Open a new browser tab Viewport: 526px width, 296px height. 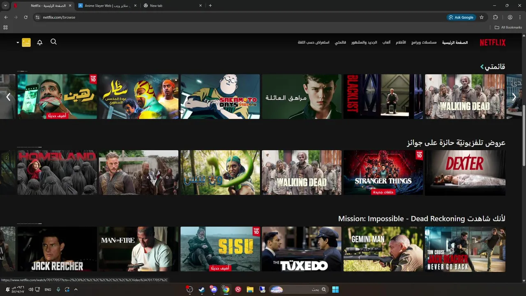click(x=210, y=6)
